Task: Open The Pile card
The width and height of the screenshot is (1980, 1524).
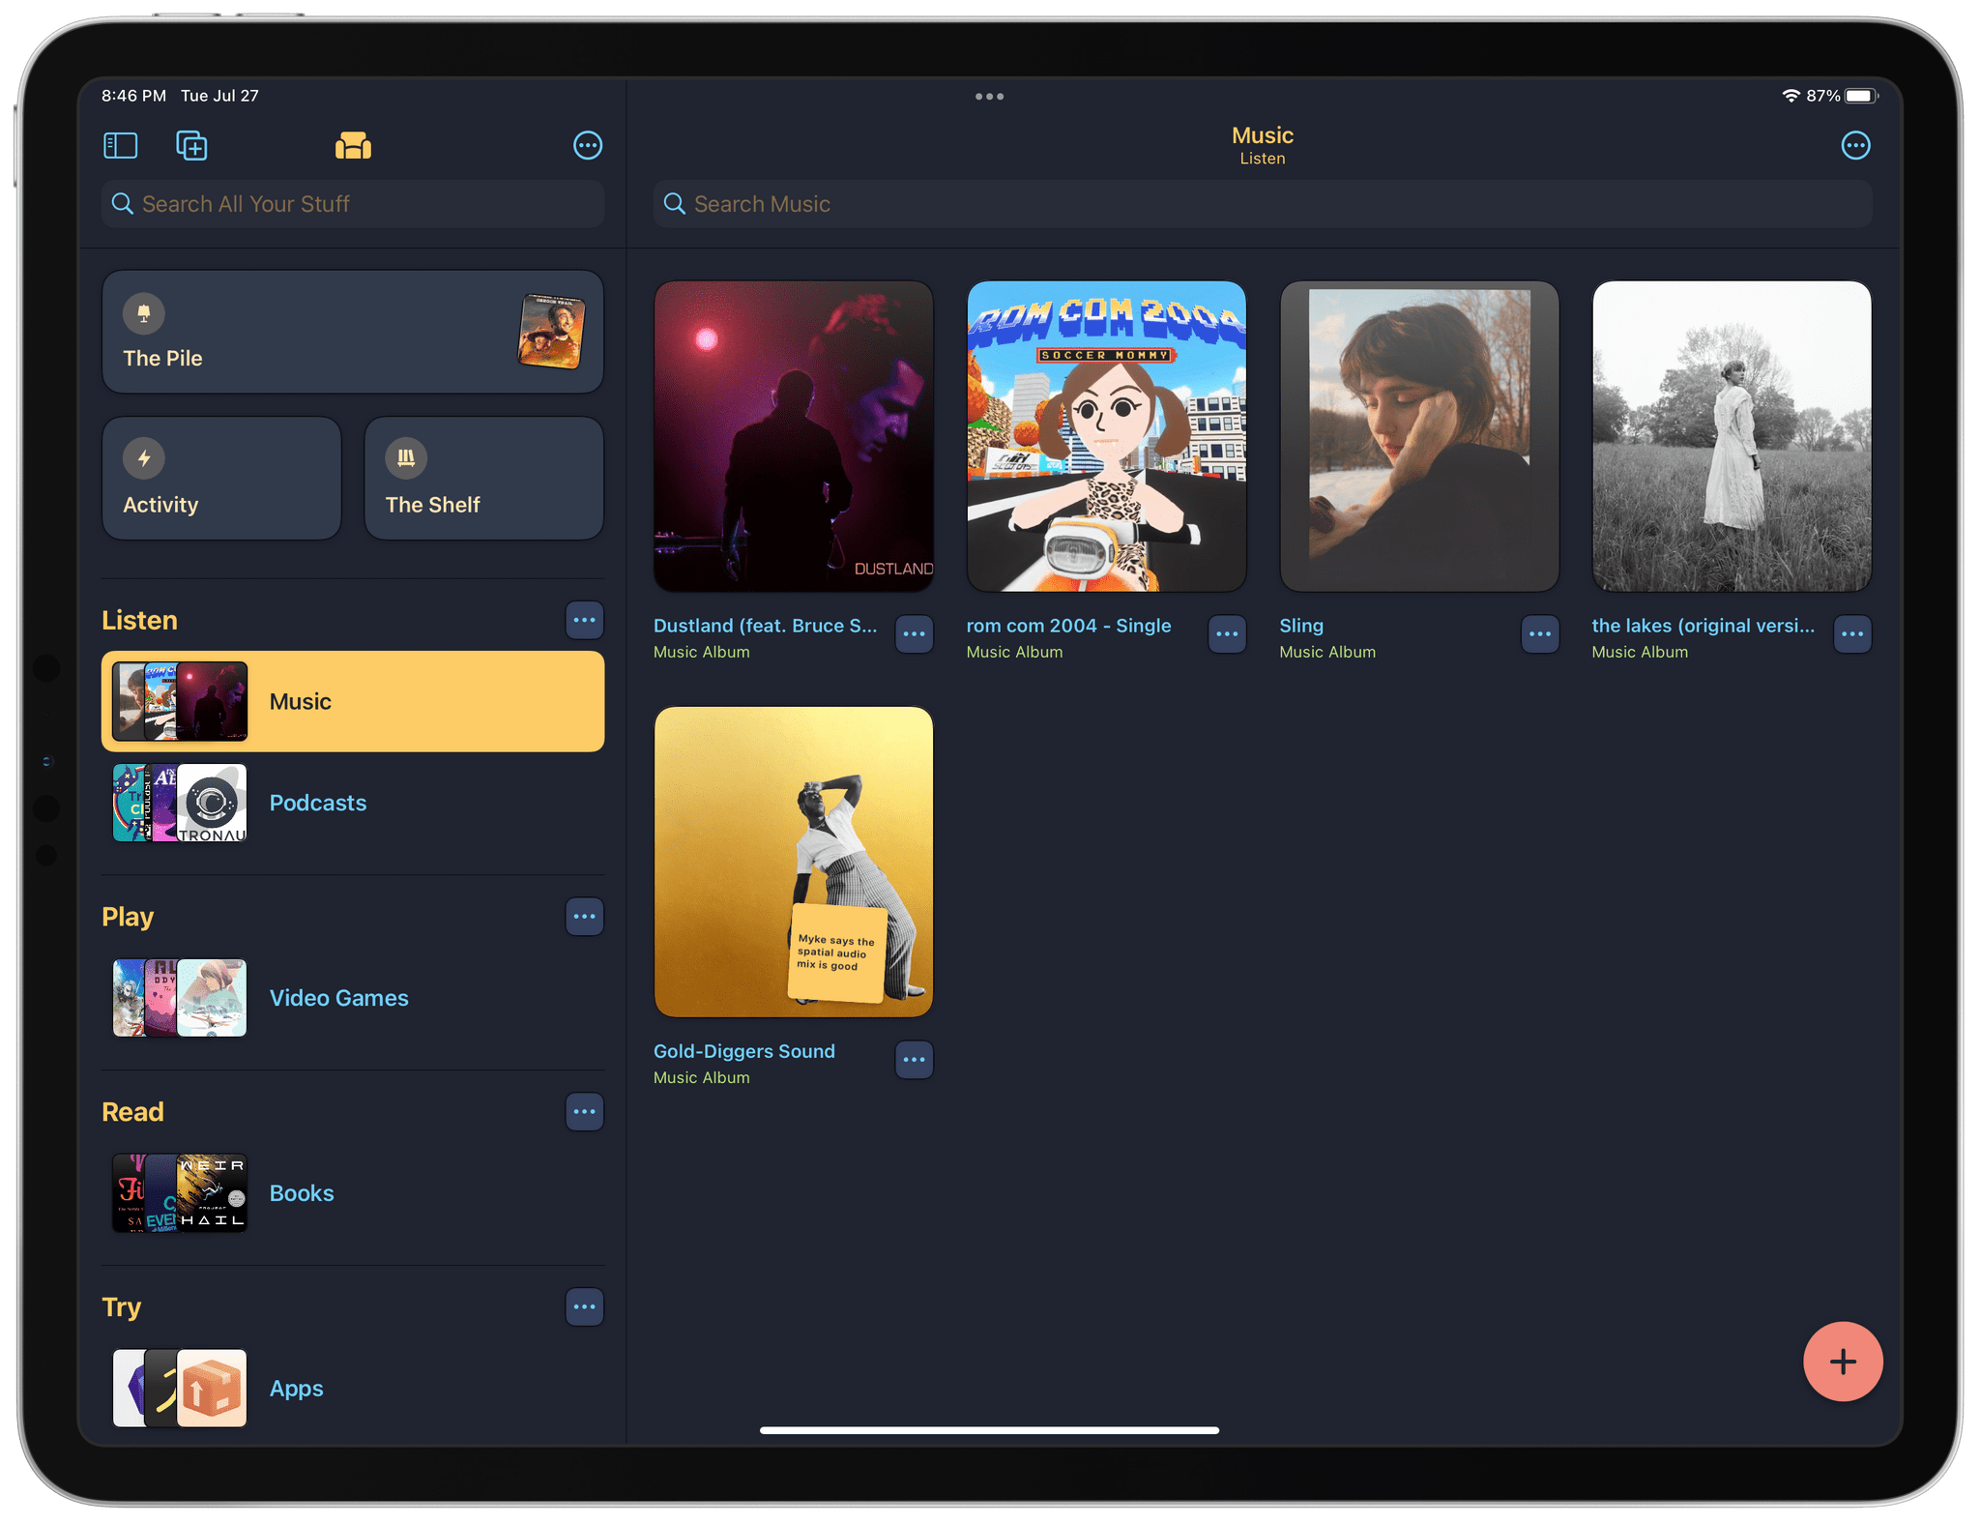Action: tap(353, 332)
